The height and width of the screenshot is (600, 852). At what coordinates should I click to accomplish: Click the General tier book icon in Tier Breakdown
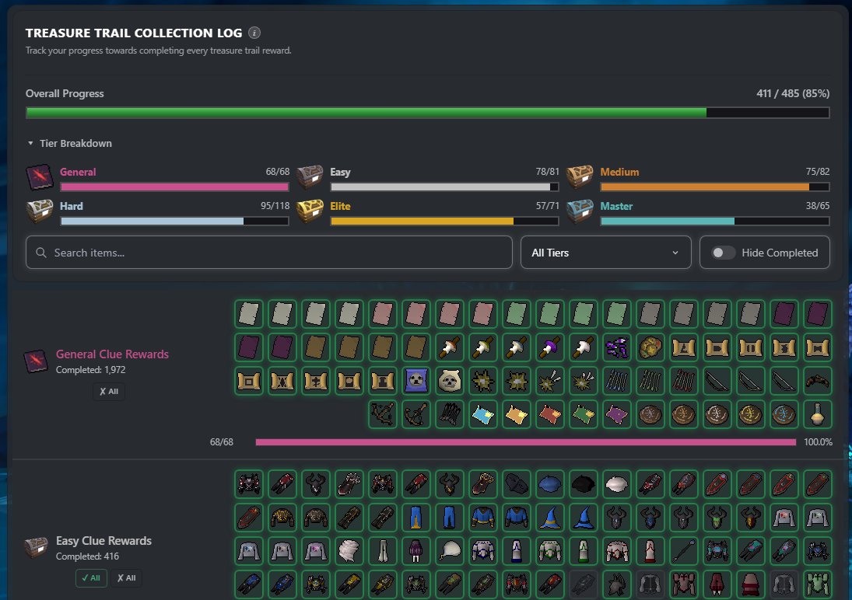40,177
